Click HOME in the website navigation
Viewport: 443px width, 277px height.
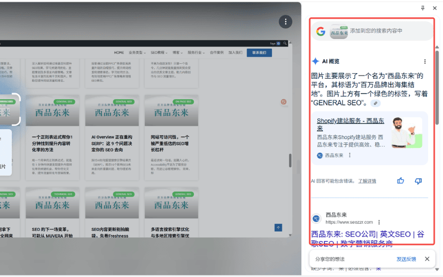119,53
